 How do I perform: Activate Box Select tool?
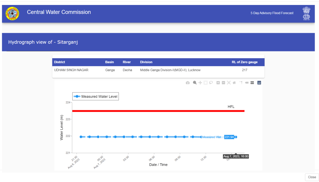coord(206,83)
